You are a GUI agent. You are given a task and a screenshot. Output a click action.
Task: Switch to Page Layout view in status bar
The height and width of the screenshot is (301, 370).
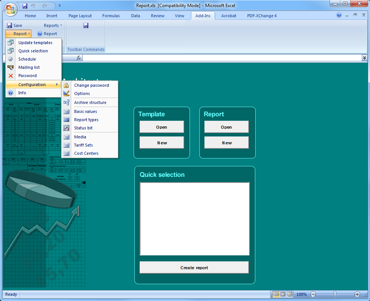pyautogui.click(x=283, y=294)
